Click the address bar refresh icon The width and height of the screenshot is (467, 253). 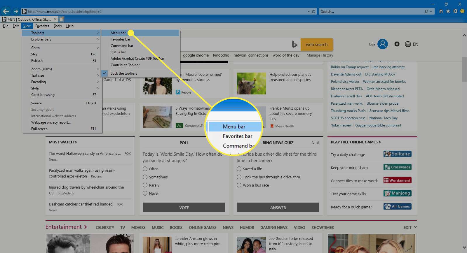click(x=313, y=11)
